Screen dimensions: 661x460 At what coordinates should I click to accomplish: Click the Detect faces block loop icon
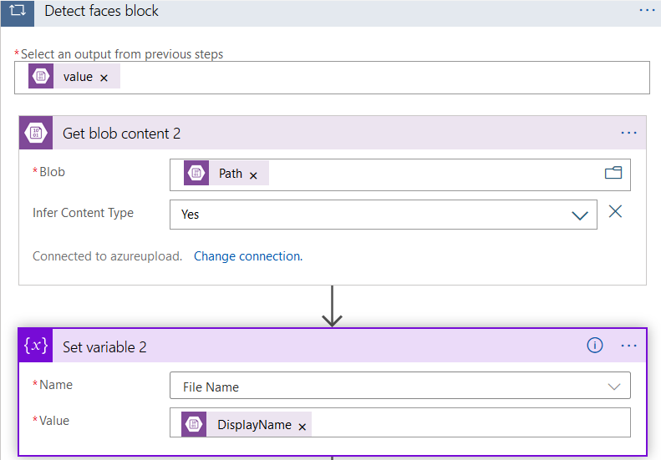tap(17, 11)
